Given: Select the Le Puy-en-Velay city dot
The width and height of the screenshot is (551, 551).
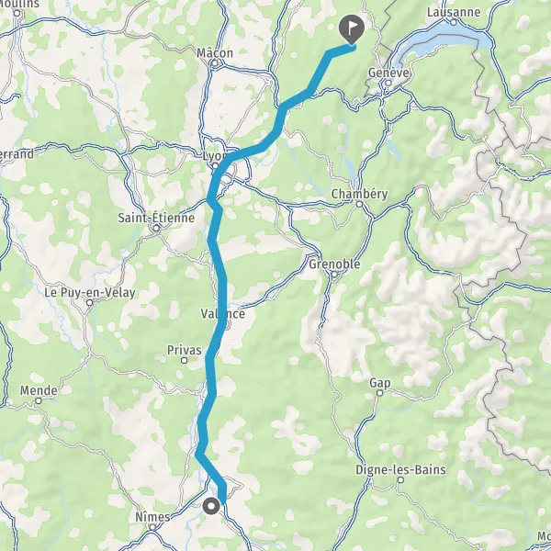Looking at the screenshot, I should [90, 302].
